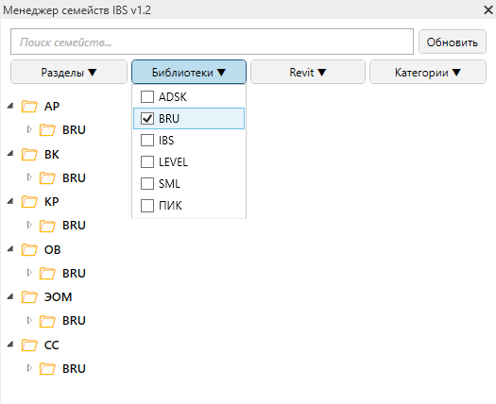Click the ВК folder icon
The width and height of the screenshot is (496, 404).
click(x=29, y=155)
